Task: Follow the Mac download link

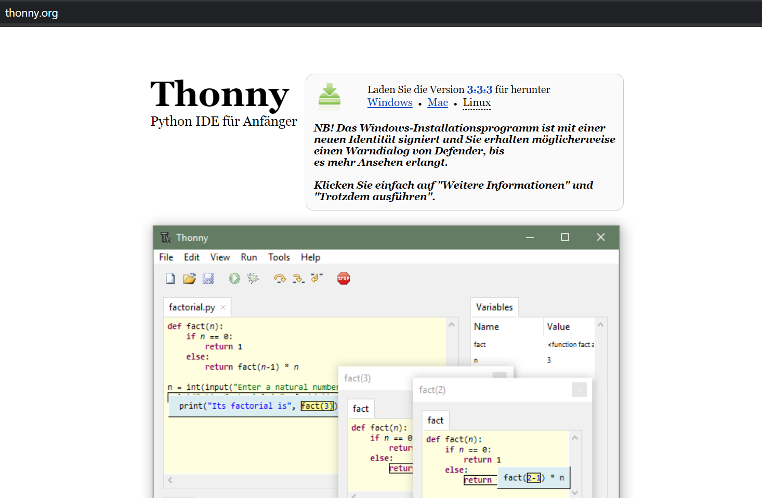Action: coord(437,102)
